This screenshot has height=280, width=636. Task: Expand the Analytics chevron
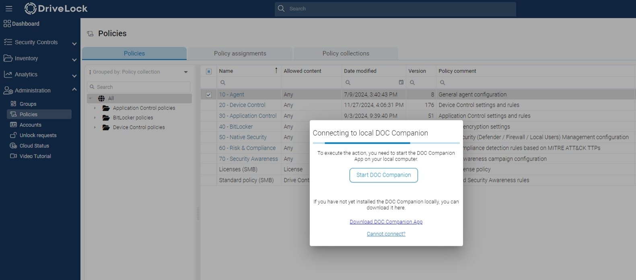click(x=74, y=76)
